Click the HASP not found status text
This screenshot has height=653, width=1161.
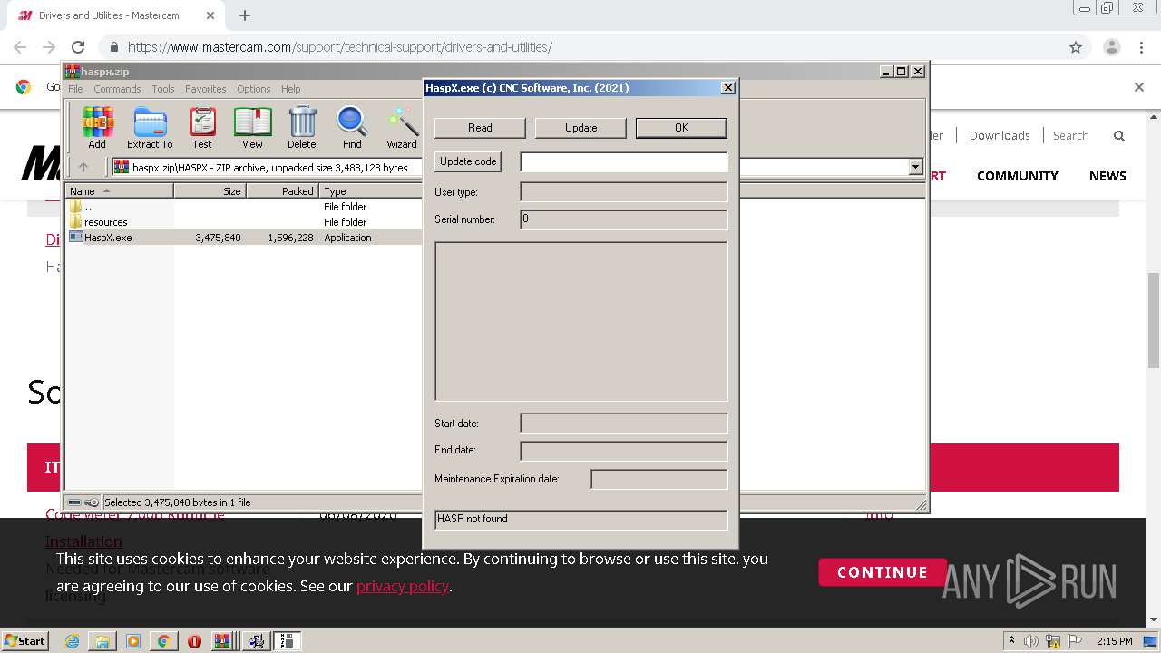[x=473, y=519]
